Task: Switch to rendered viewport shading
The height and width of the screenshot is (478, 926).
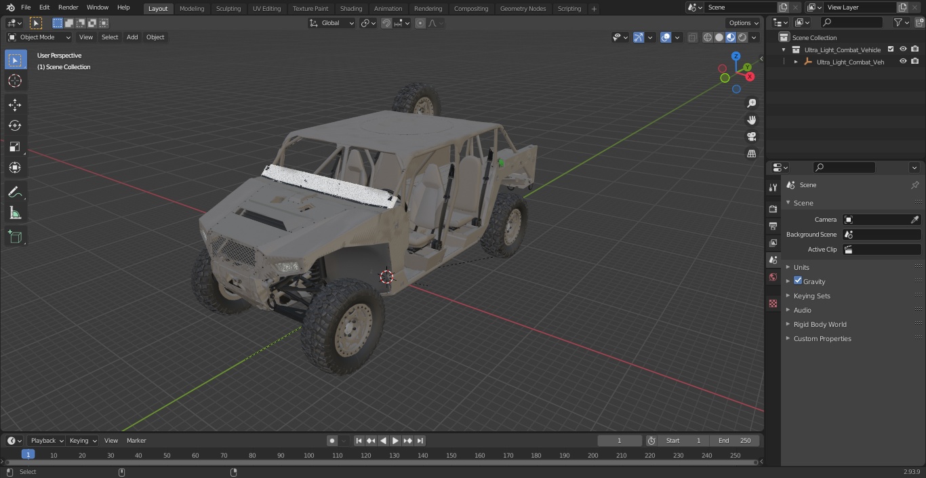Action: click(742, 37)
